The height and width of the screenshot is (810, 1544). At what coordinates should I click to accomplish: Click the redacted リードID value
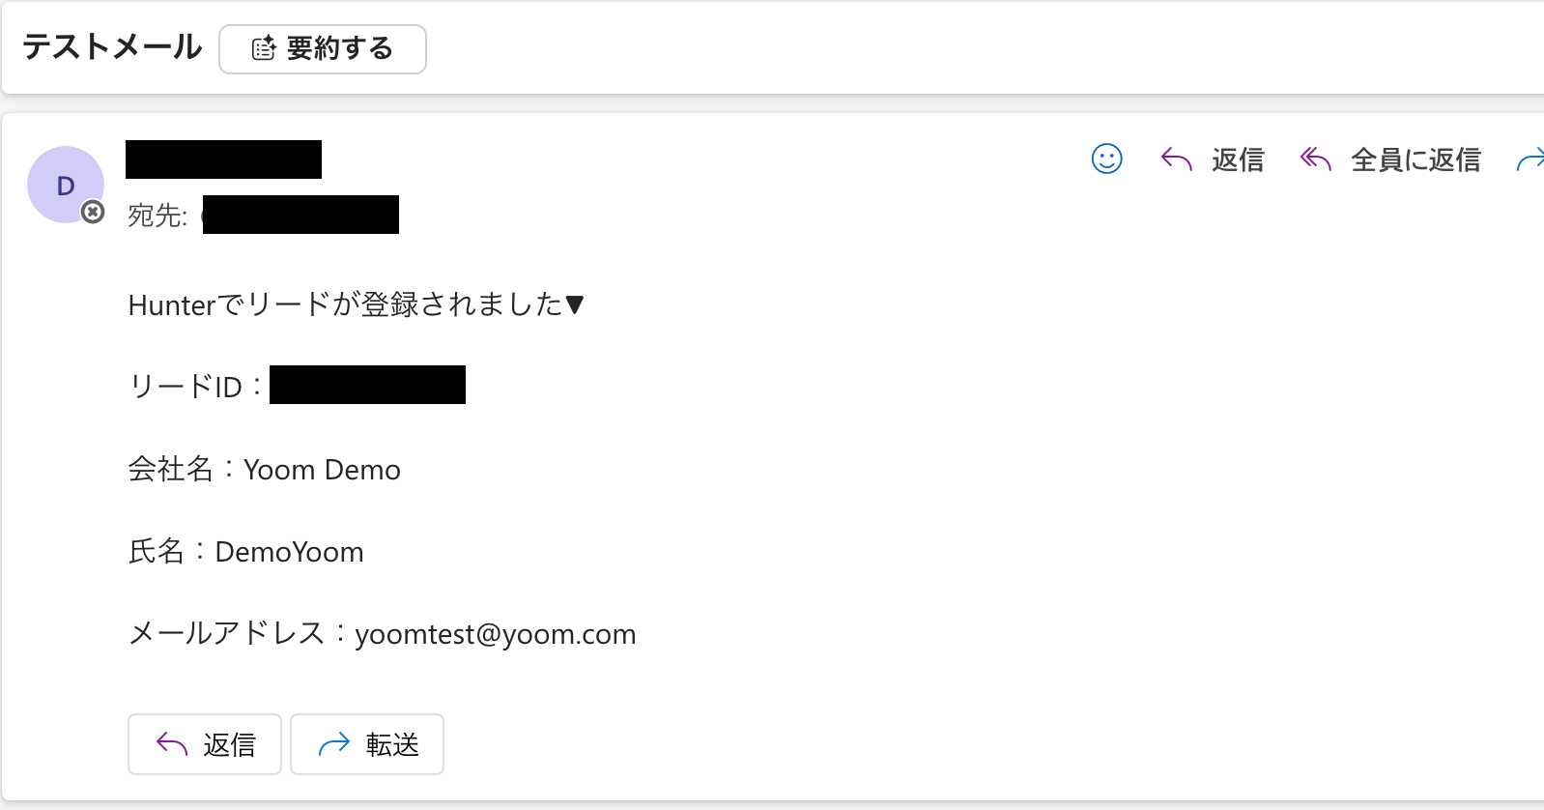click(x=367, y=385)
